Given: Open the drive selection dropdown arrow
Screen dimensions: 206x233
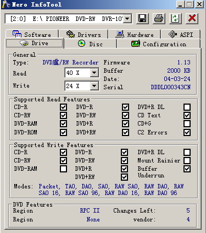Looking at the screenshot, I should pyautogui.click(x=127, y=19).
